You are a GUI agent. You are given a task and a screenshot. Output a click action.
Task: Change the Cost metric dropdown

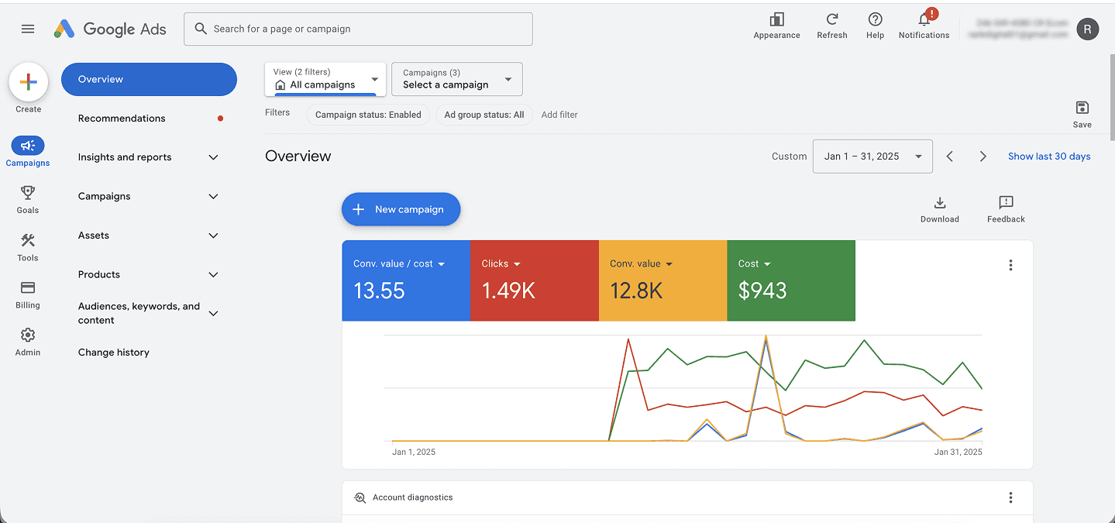click(x=754, y=264)
